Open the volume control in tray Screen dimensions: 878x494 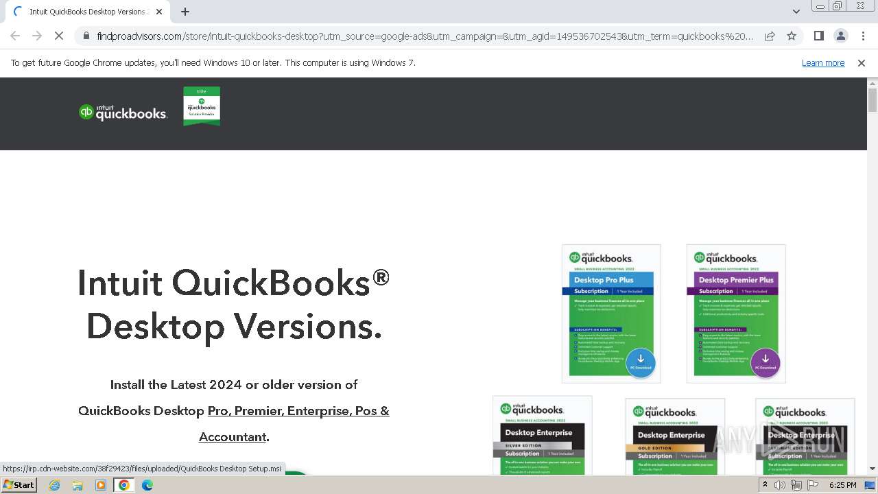tap(780, 485)
